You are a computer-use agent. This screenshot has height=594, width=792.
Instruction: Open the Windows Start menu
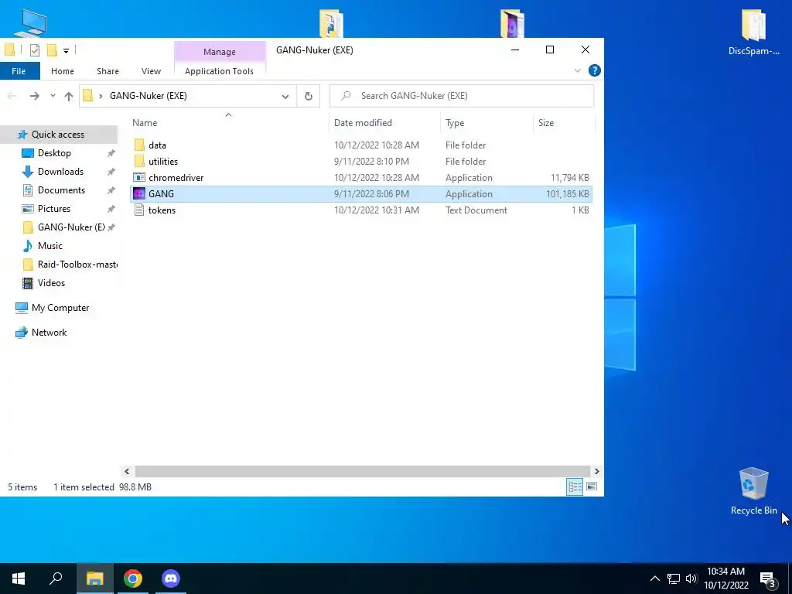click(19, 579)
